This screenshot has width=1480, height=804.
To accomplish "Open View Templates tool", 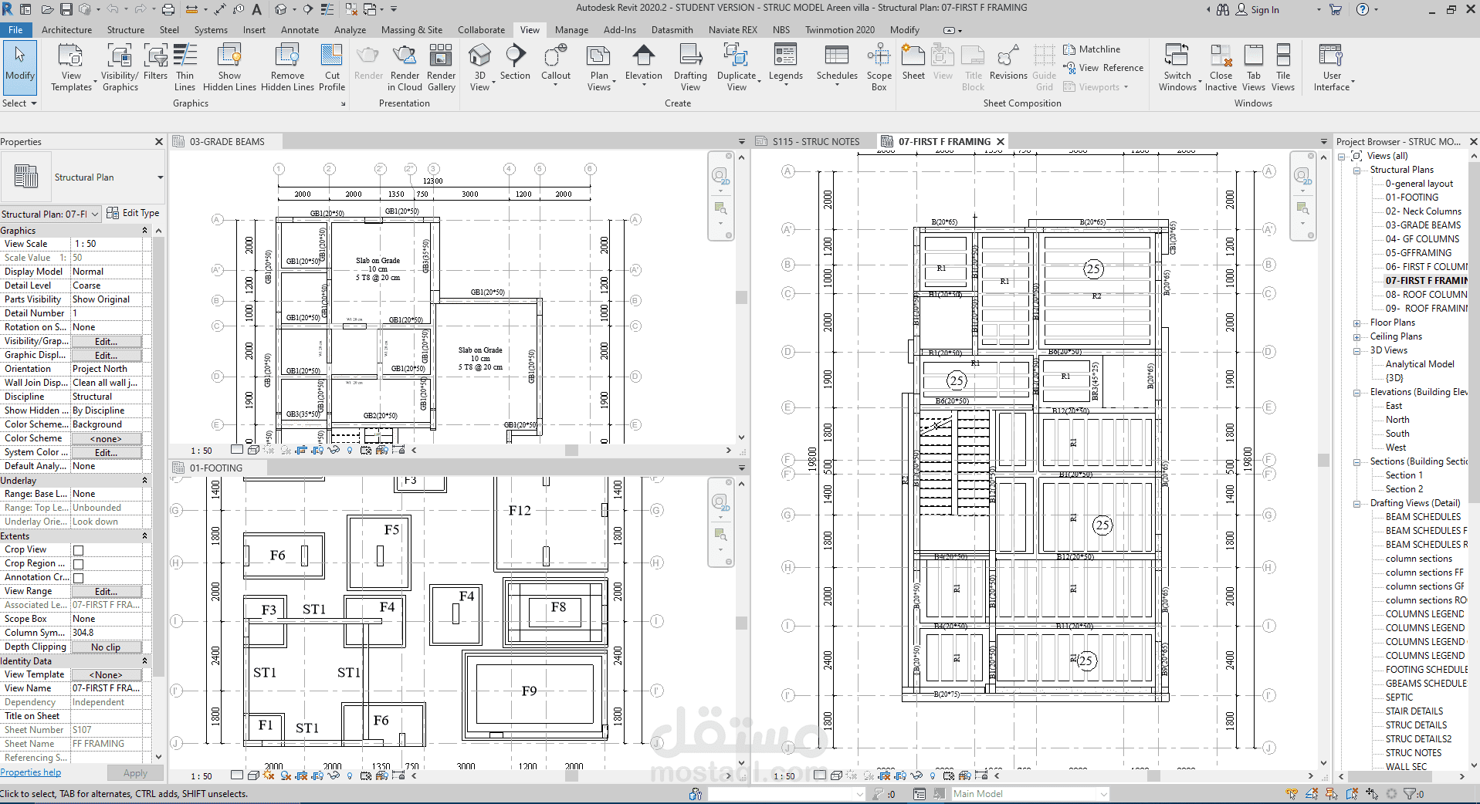I will (71, 67).
